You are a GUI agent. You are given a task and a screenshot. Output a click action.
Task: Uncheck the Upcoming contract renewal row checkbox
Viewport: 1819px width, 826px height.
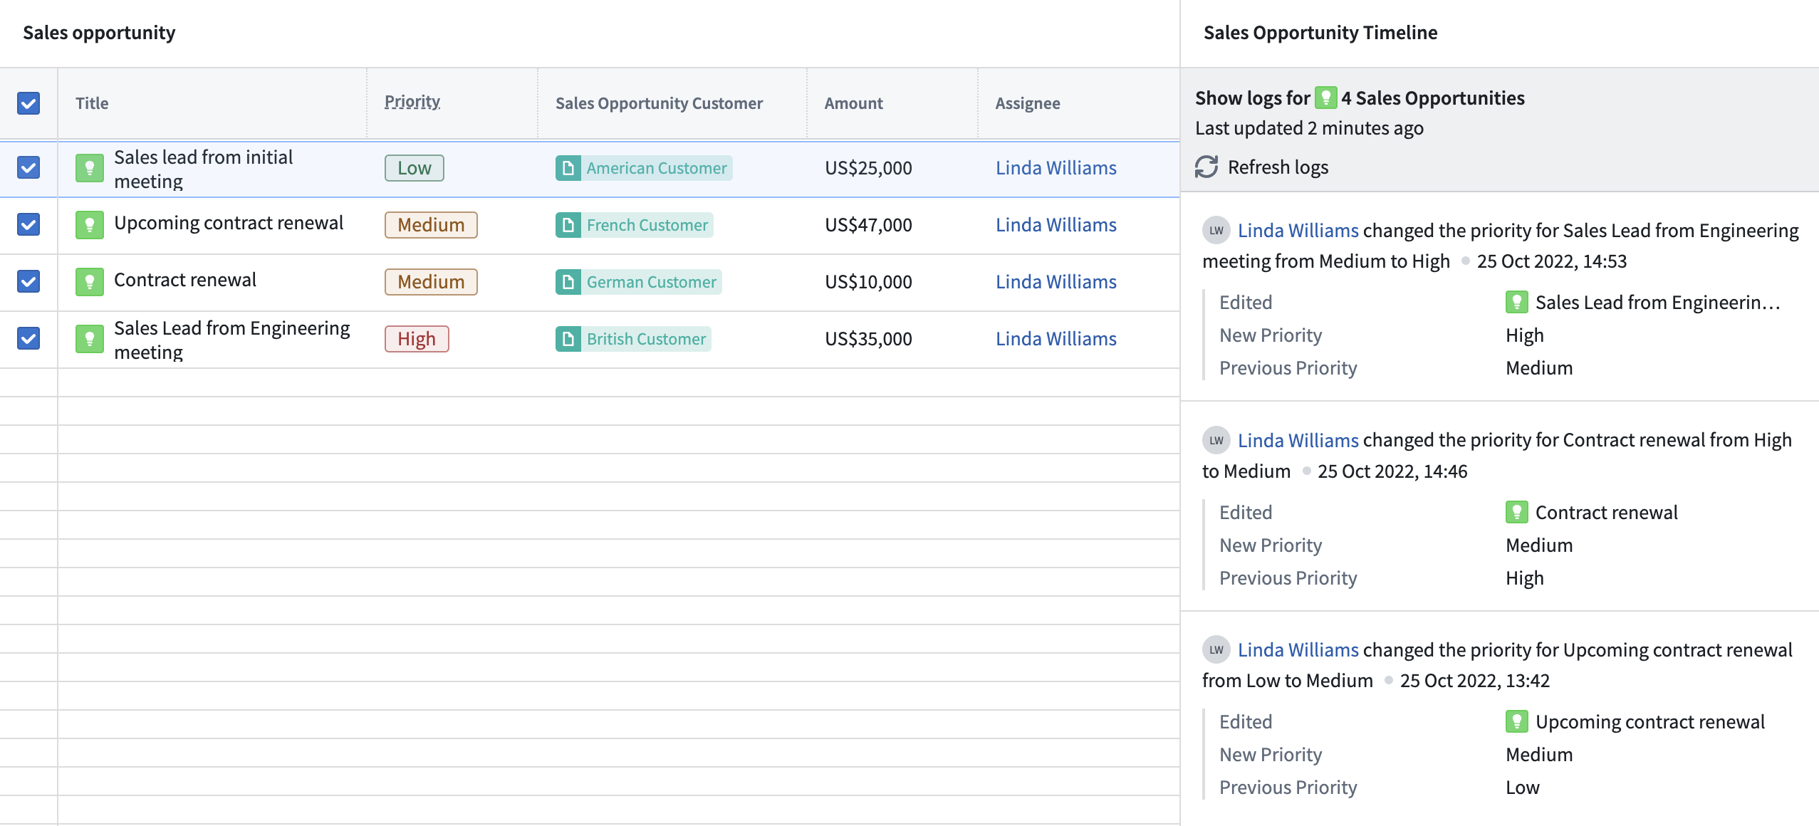28,225
